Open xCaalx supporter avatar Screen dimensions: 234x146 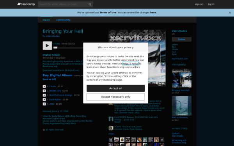(111, 128)
